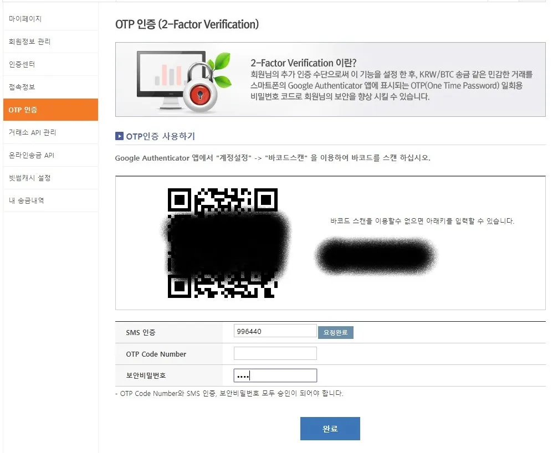553x453 pixels.
Task: Click the blue arrow icon beside OTP인증 사용하기
Action: [119, 136]
